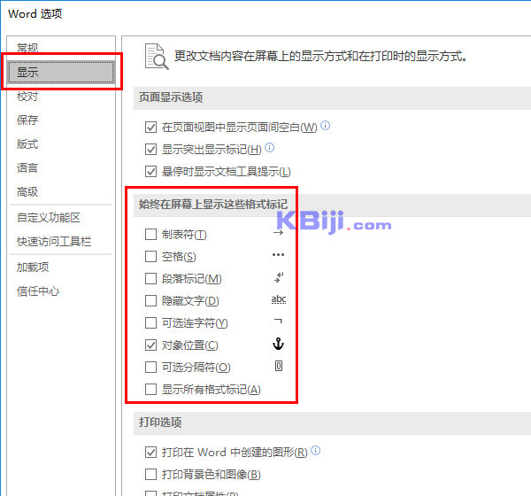531x496 pixels.
Task: Select the 显示 category
Action: pyautogui.click(x=61, y=73)
